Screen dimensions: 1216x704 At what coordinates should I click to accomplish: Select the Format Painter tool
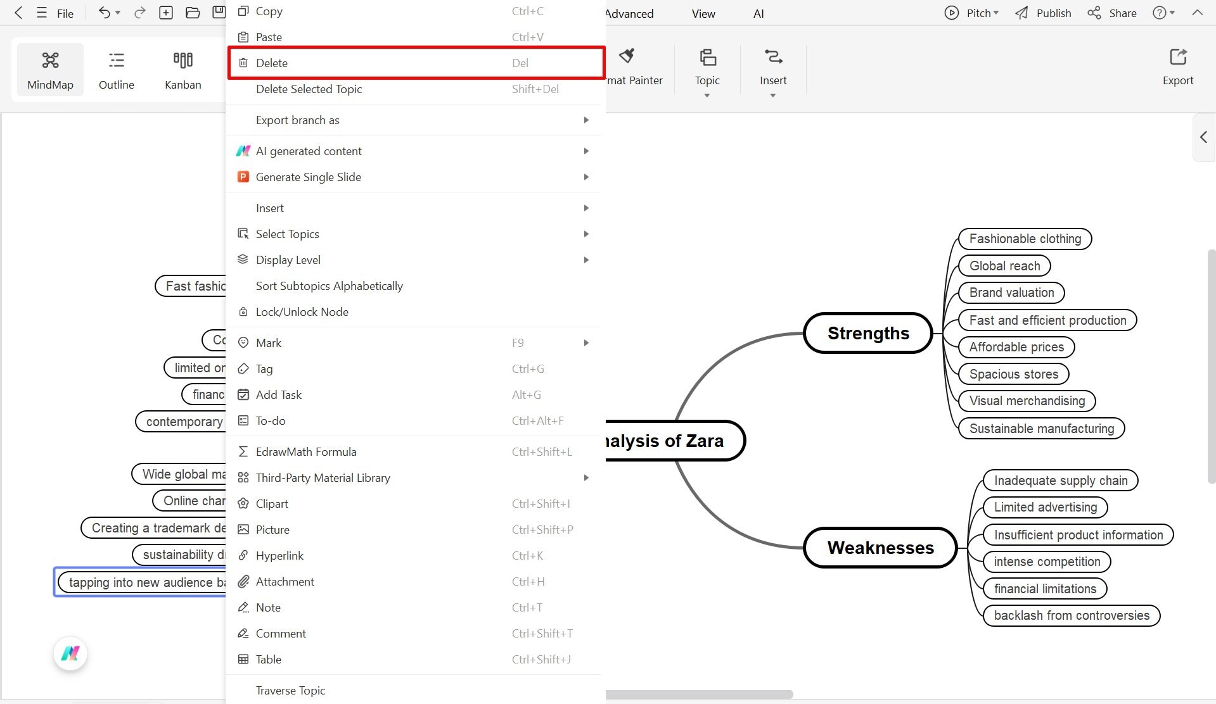627,65
